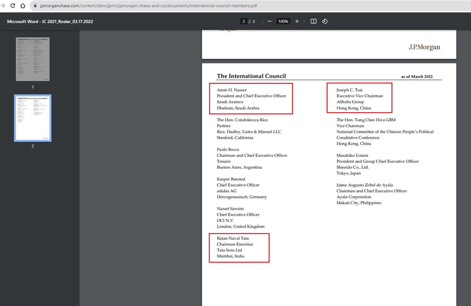Click the name Kasper Rørsted
This screenshot has width=471, height=306.
coord(230,179)
